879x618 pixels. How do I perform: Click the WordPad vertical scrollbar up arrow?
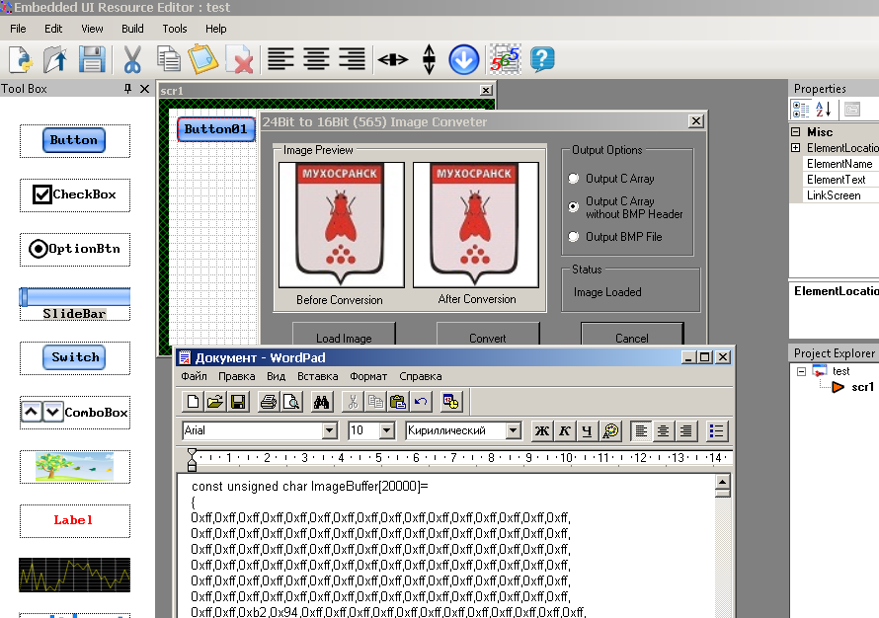(x=723, y=482)
